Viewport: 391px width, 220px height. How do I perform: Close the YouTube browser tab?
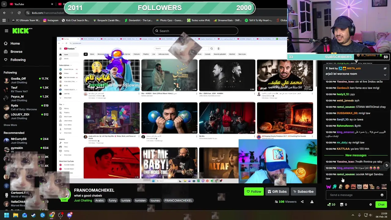(52, 4)
